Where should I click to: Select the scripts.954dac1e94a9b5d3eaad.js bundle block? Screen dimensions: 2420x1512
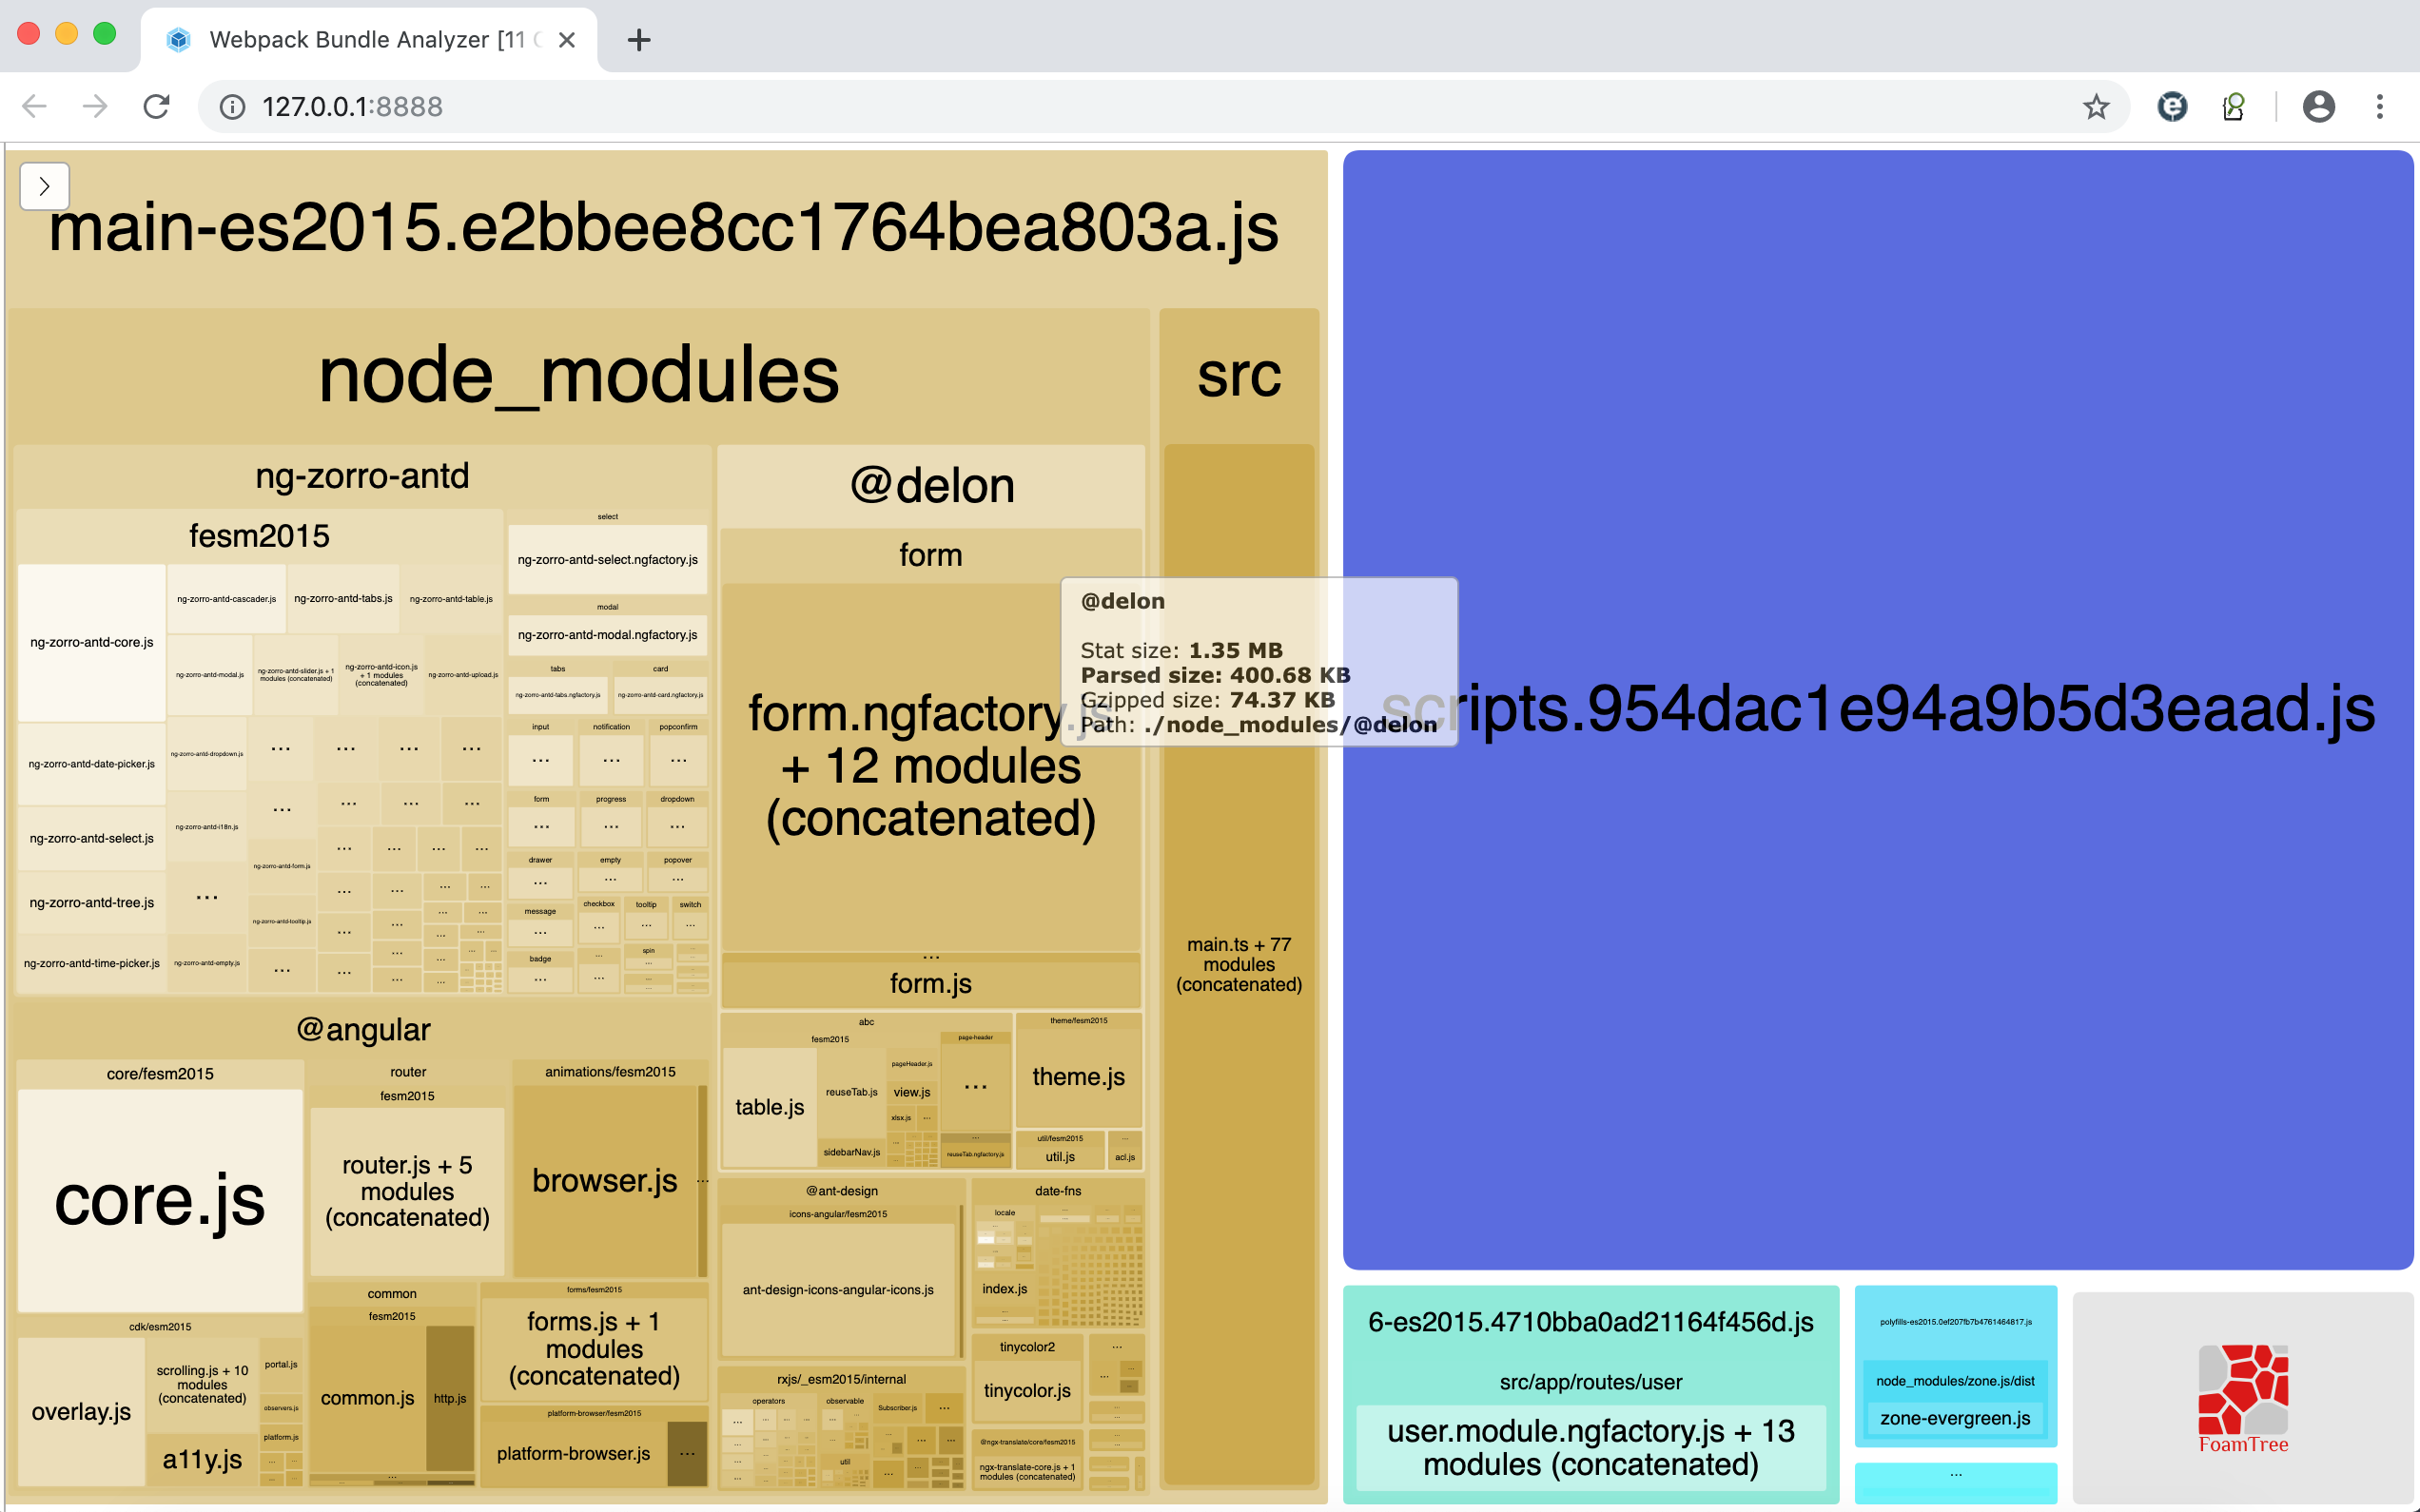pos(1878,709)
